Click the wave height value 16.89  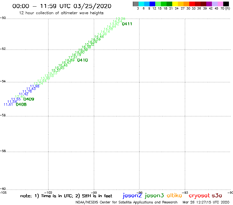click(70, 60)
